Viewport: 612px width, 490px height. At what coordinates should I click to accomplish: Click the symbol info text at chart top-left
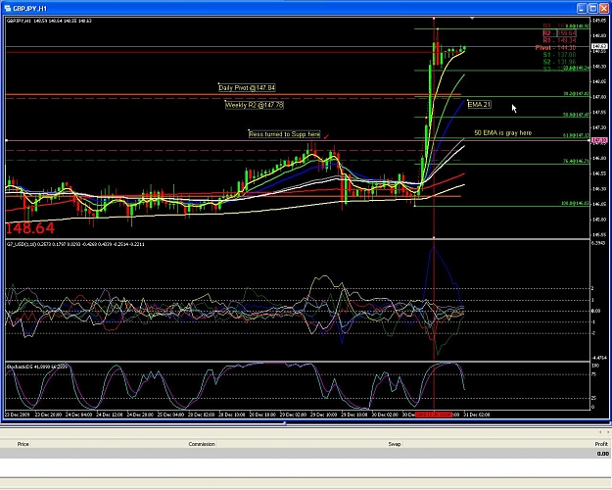[x=49, y=21]
